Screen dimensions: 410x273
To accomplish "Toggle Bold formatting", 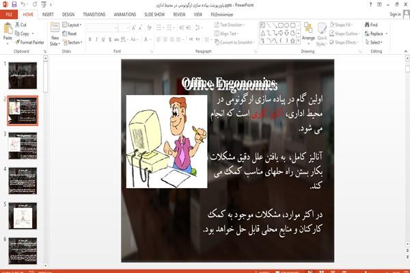I will tap(90, 40).
